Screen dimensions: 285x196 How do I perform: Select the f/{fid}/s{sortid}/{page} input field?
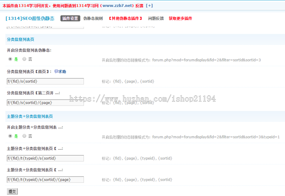tap(45, 102)
